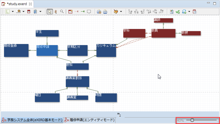The width and height of the screenshot is (220, 124).
Task: Open the color palette dropdown arrow
Action: (x=121, y=12)
